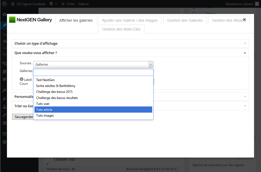Select Sortie adultes St Barthélémy option
This screenshot has height=172, width=261.
pos(93,86)
